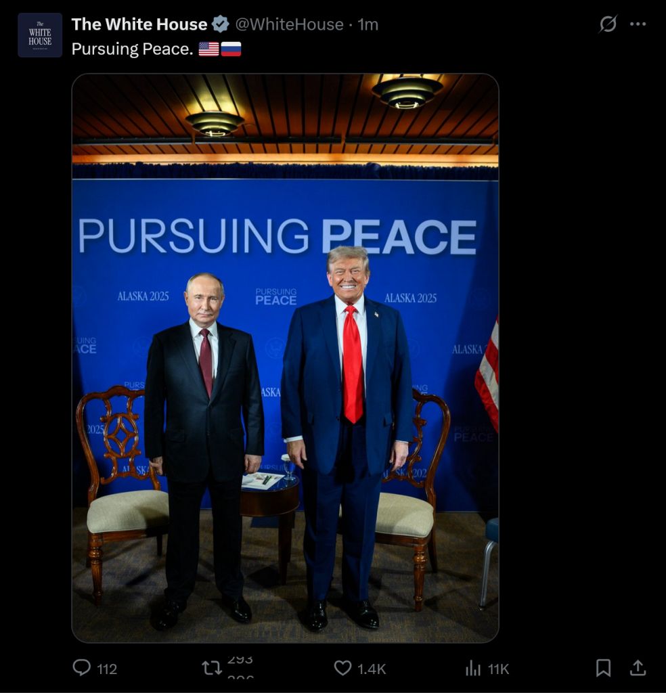
Task: Click the 112 replies count
Action: (x=107, y=669)
